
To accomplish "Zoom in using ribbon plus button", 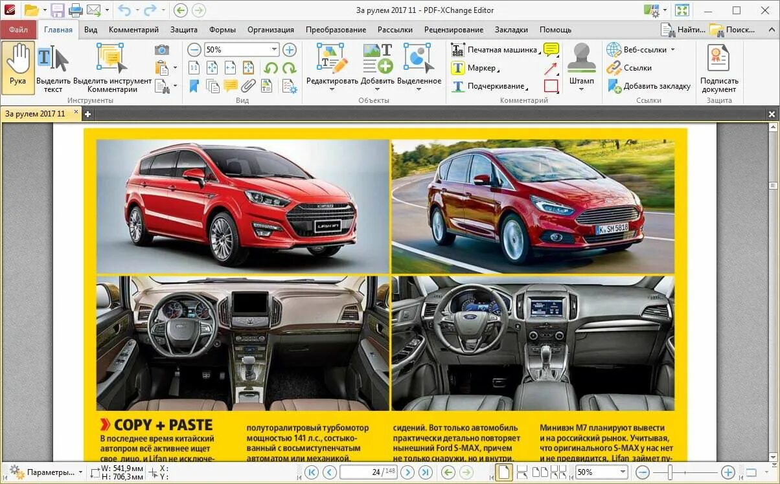I will click(289, 50).
